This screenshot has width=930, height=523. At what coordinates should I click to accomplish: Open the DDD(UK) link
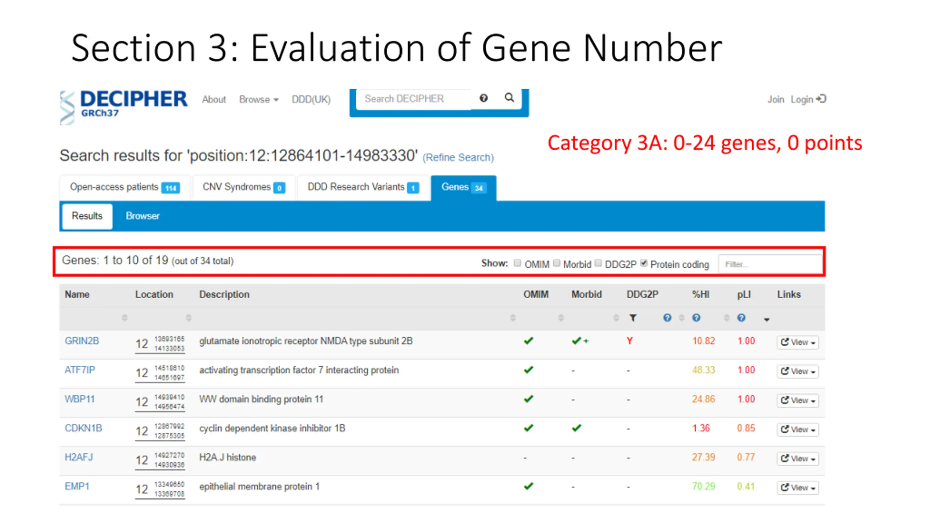(311, 100)
